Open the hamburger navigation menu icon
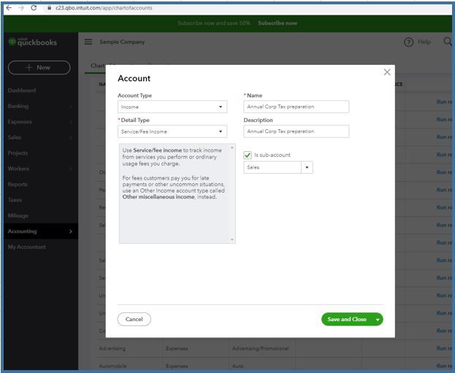The width and height of the screenshot is (455, 373). point(88,42)
